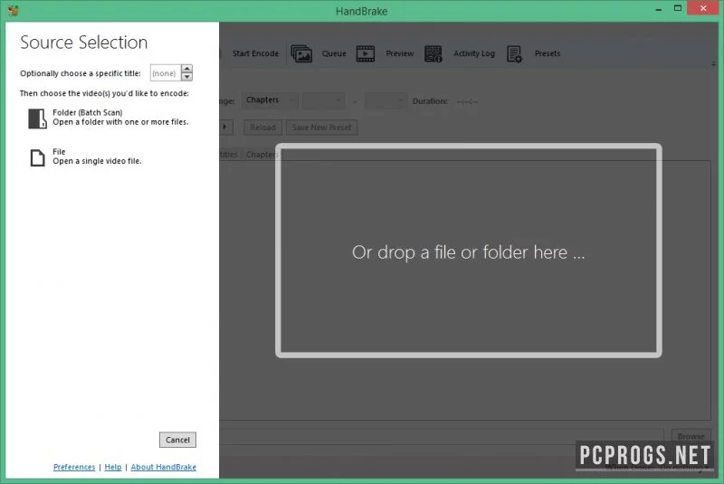Open the Preferences link
Screen dimensions: 724x484
[x=74, y=467]
